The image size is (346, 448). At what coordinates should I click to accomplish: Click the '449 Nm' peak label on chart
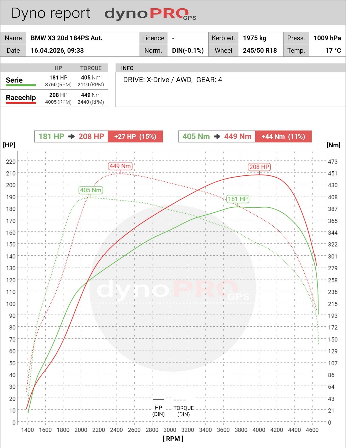pyautogui.click(x=120, y=166)
